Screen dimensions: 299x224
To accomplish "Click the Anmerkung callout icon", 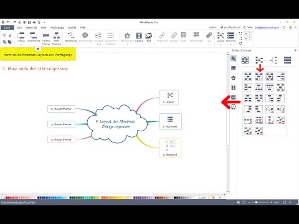I will (85, 35).
